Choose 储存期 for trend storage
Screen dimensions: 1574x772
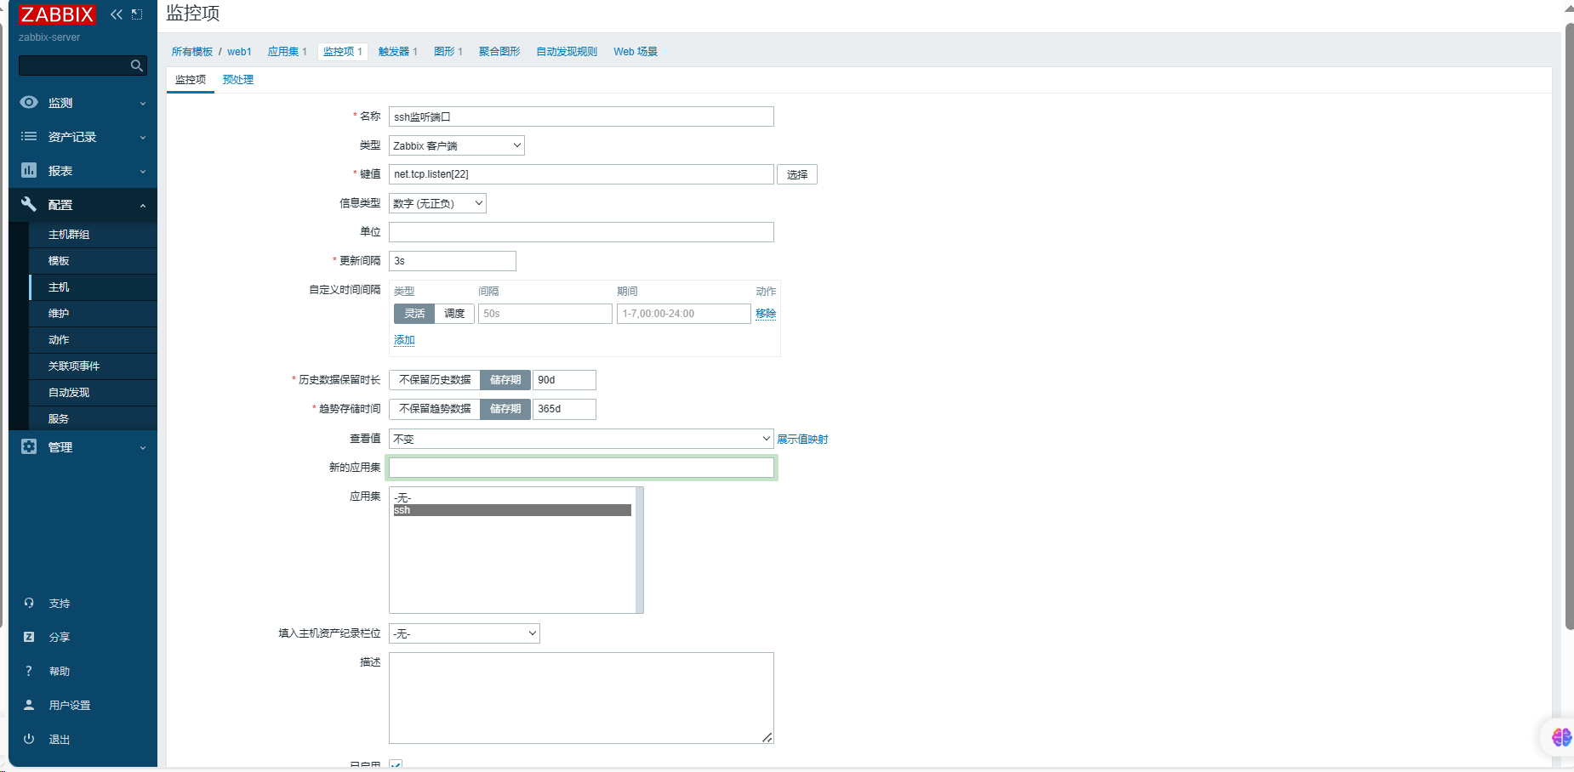[x=505, y=409]
